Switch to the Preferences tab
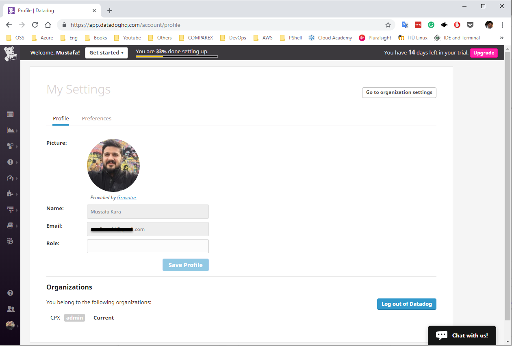The image size is (512, 346). [x=97, y=119]
